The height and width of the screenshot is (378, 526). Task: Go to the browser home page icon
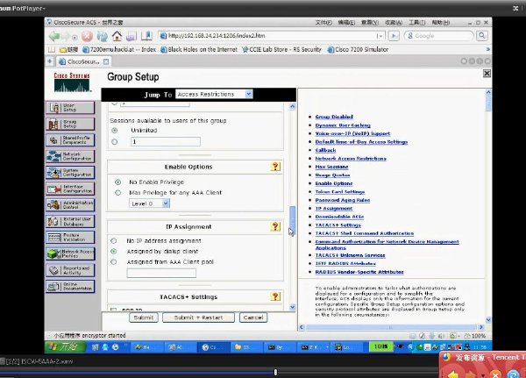(117, 36)
